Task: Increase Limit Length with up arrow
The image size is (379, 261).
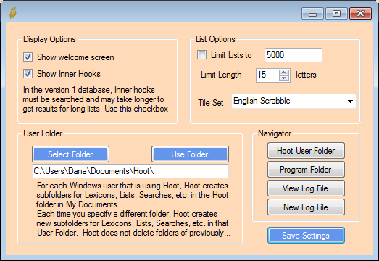Action: [x=284, y=72]
